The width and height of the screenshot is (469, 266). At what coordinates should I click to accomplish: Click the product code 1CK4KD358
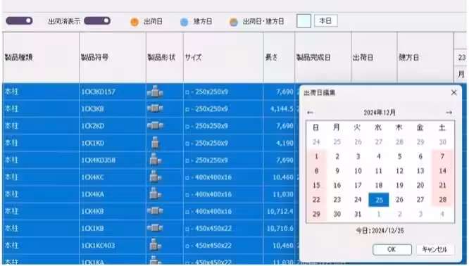pos(98,160)
